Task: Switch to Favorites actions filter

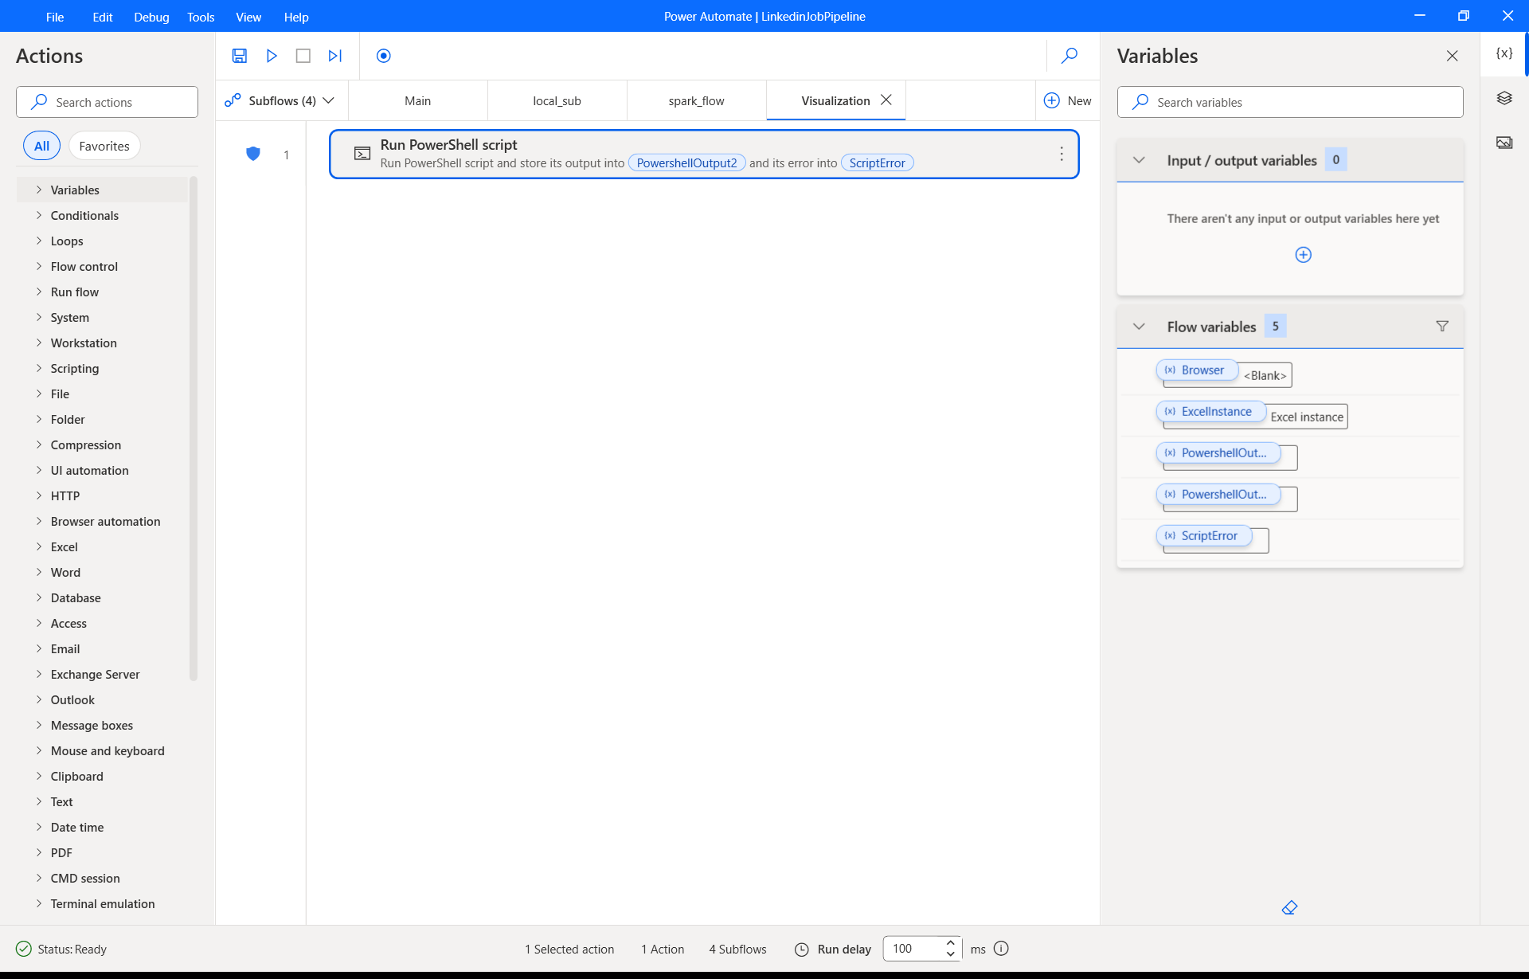Action: coord(104,146)
